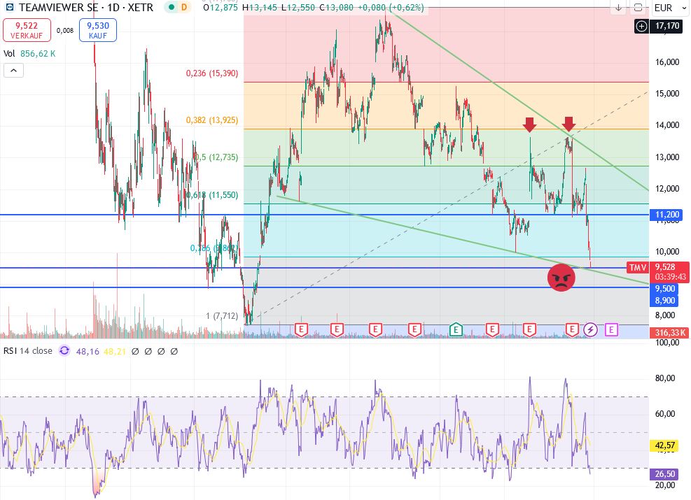Collapse the indicator legend with chevron button
Image resolution: width=691 pixels, height=500 pixels.
coord(14,71)
